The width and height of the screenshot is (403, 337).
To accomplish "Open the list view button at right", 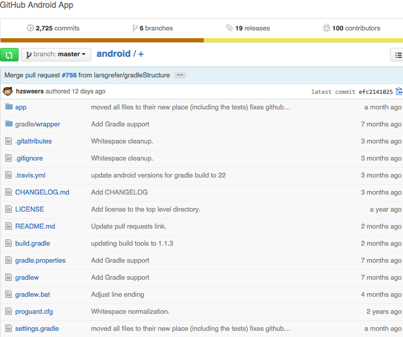I will (397, 55).
